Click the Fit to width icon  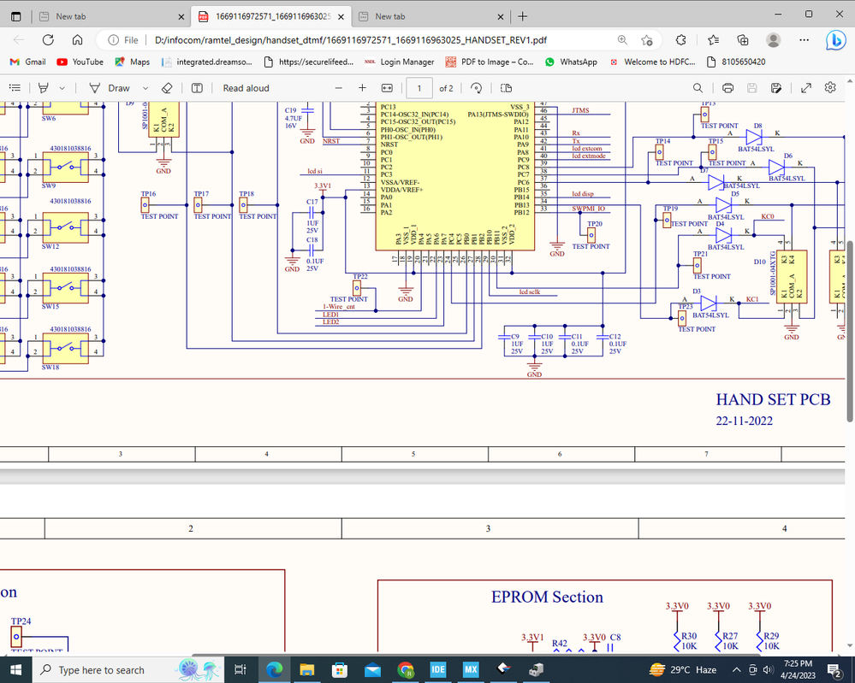click(x=386, y=88)
